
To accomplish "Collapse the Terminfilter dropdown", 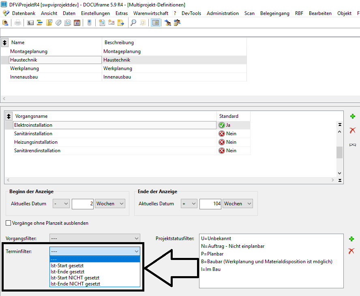I will tap(94, 251).
